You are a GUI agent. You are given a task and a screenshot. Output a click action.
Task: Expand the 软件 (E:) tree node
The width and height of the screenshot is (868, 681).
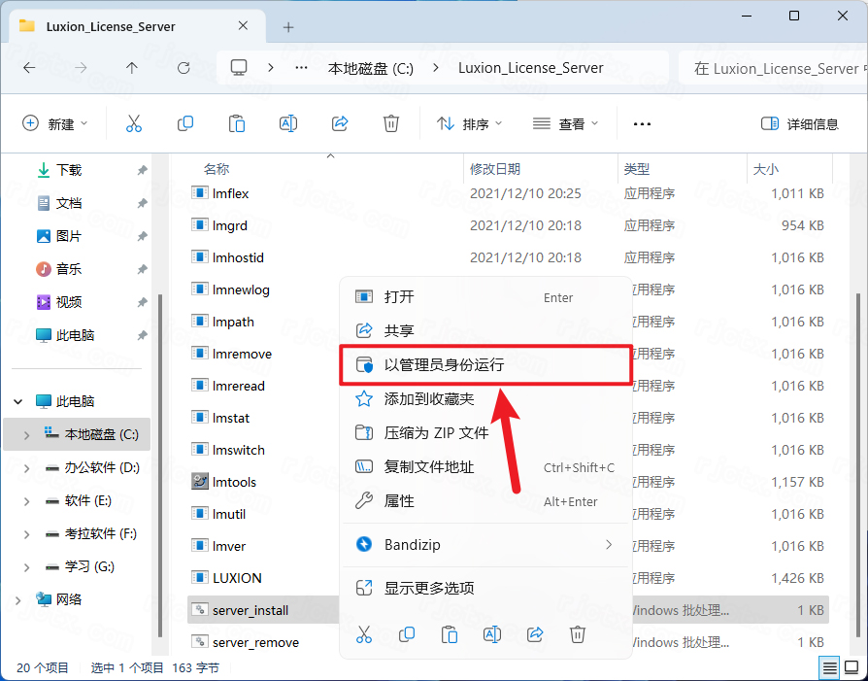[x=26, y=501]
